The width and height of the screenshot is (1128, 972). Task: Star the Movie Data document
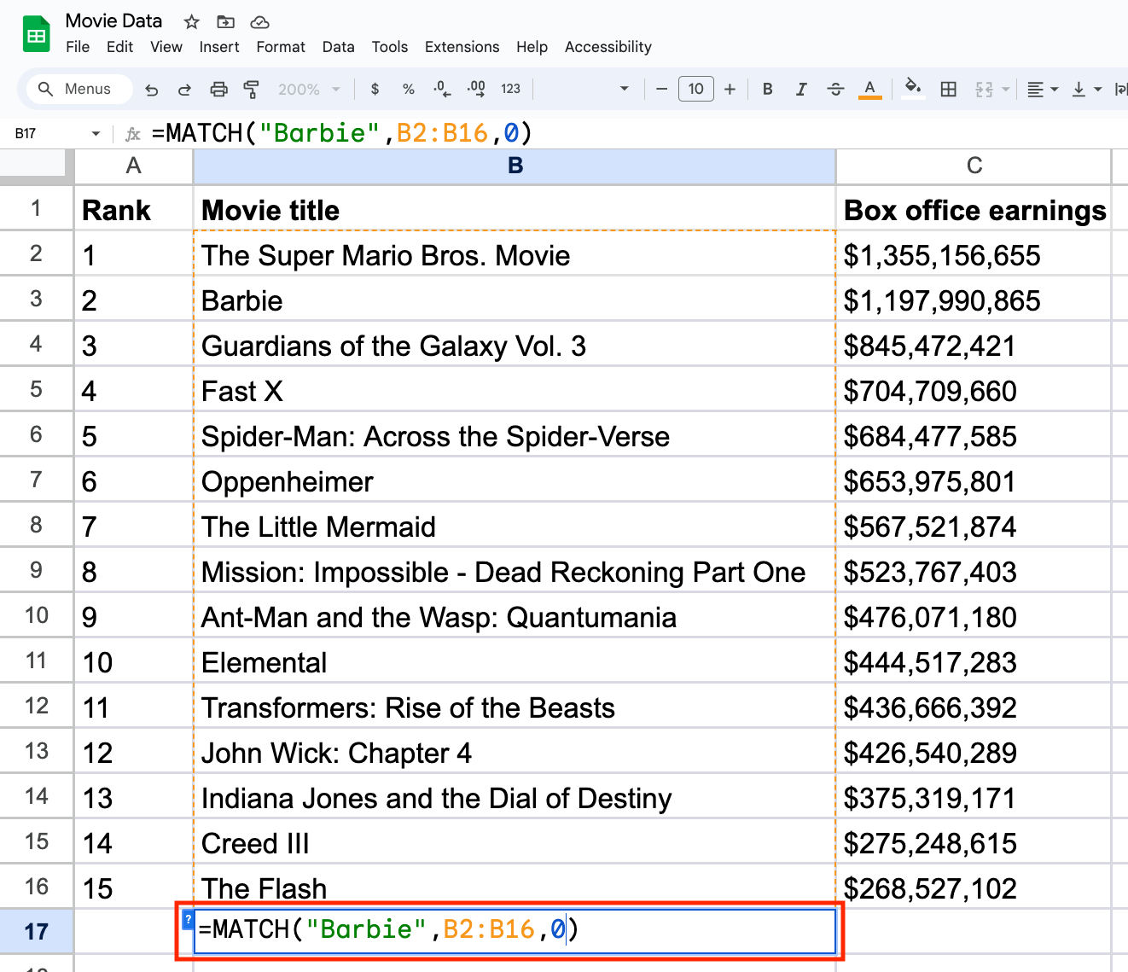pos(192,22)
